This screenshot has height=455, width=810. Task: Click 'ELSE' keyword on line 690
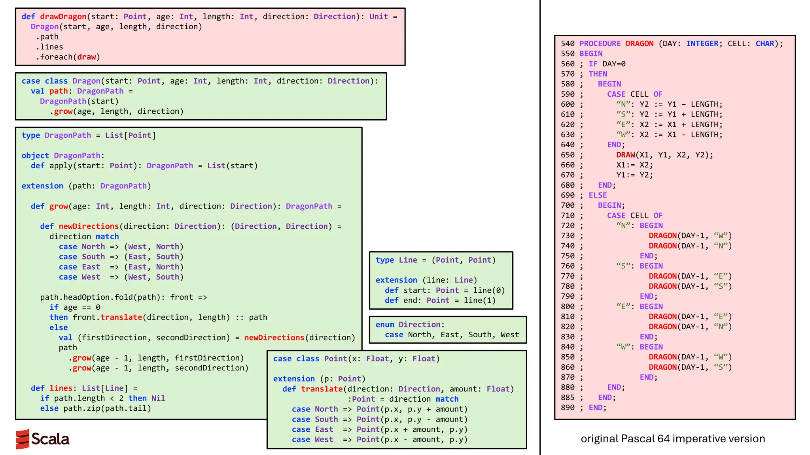(598, 195)
